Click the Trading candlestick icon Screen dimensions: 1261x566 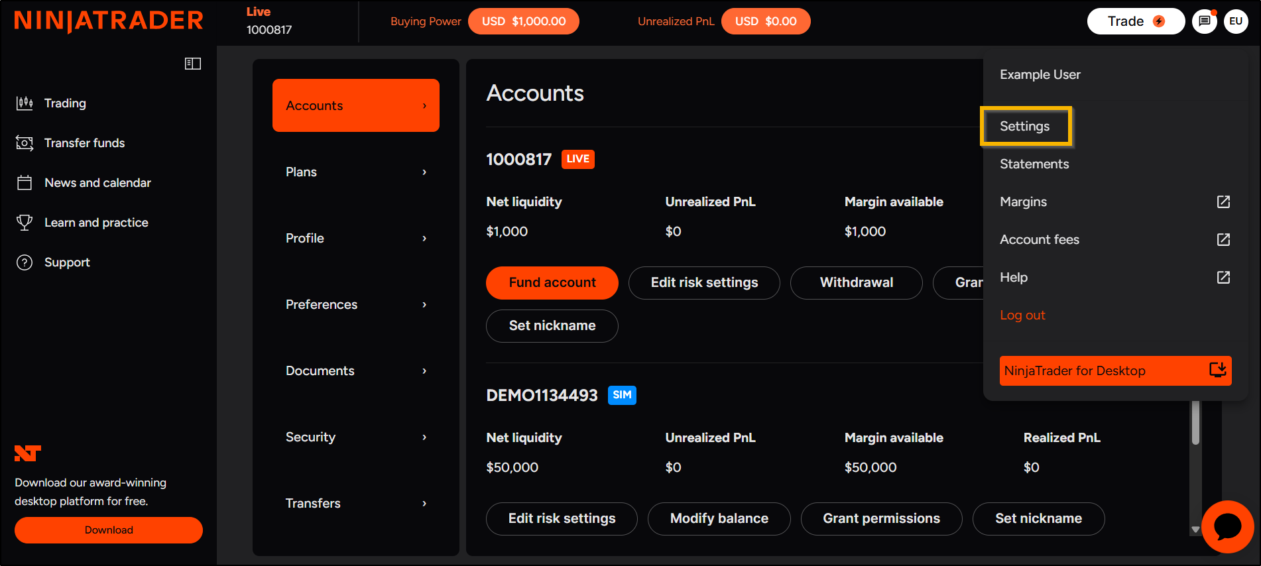pos(25,103)
